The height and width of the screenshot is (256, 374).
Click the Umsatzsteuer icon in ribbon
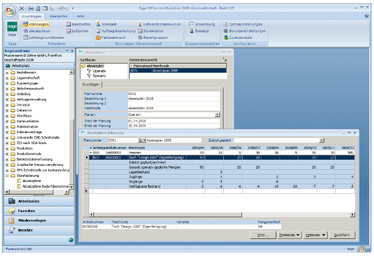[x=26, y=31]
